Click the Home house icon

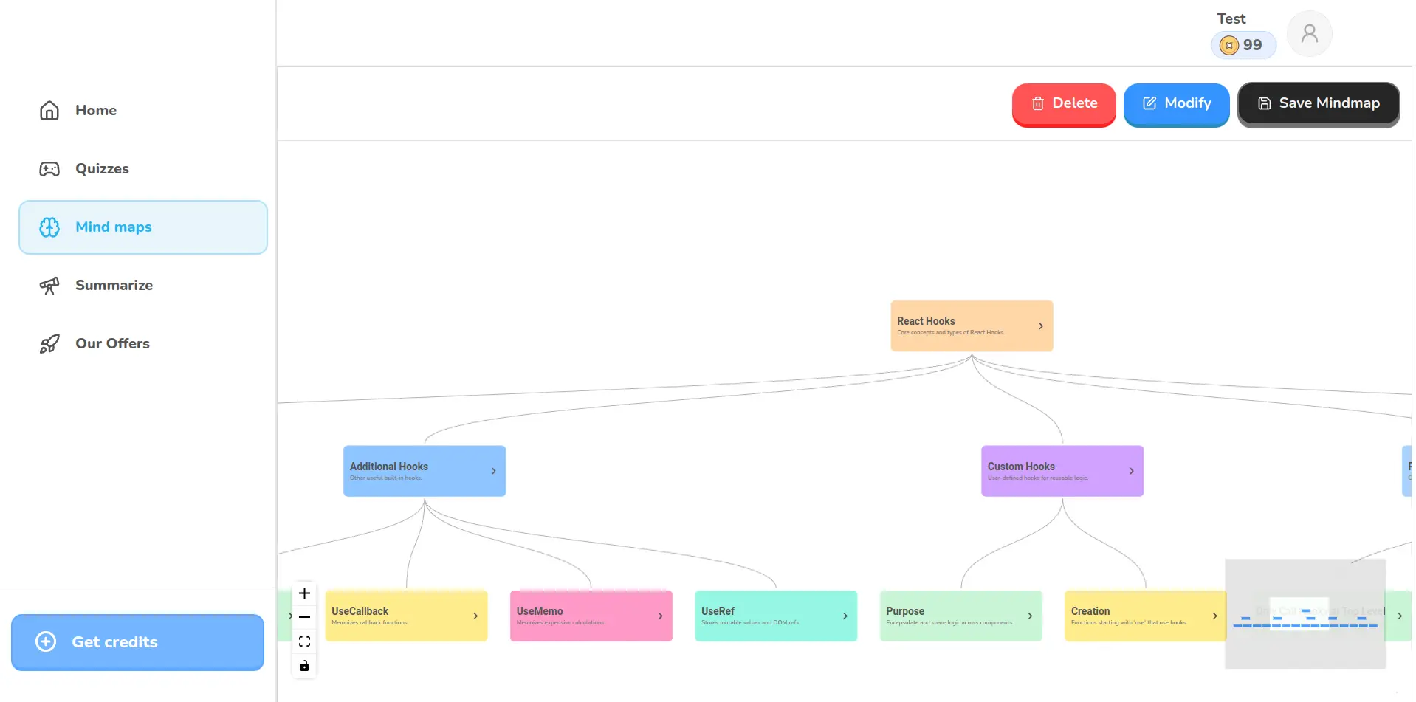[x=49, y=111]
